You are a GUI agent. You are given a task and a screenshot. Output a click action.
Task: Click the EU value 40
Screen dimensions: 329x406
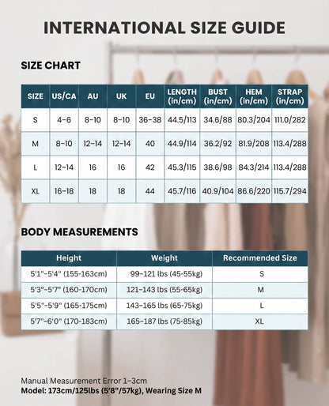coord(150,144)
